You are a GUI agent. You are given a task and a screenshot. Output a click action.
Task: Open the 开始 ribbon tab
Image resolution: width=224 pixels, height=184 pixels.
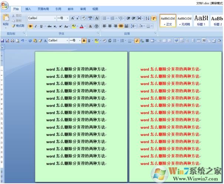click(x=16, y=9)
